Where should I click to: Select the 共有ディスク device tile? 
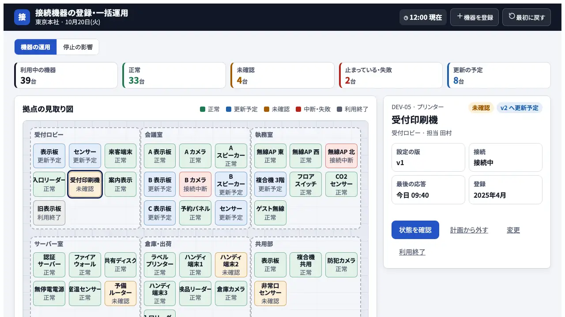[121, 265]
